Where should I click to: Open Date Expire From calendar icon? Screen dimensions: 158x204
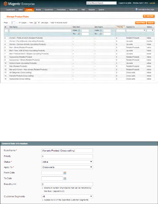101,31
